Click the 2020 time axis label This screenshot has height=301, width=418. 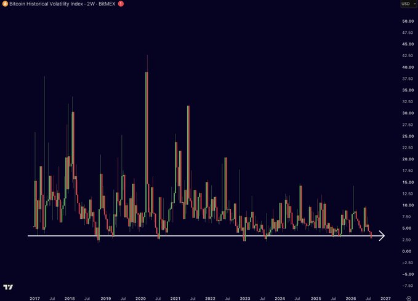(x=140, y=299)
